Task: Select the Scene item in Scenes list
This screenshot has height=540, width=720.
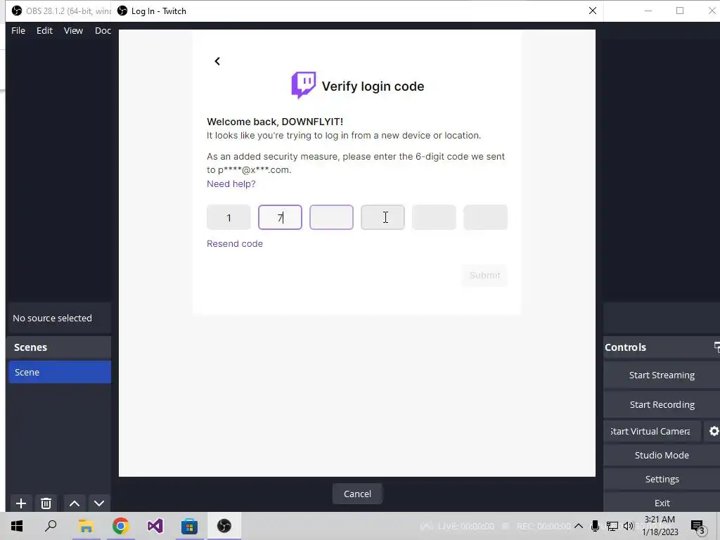Action: tap(60, 372)
